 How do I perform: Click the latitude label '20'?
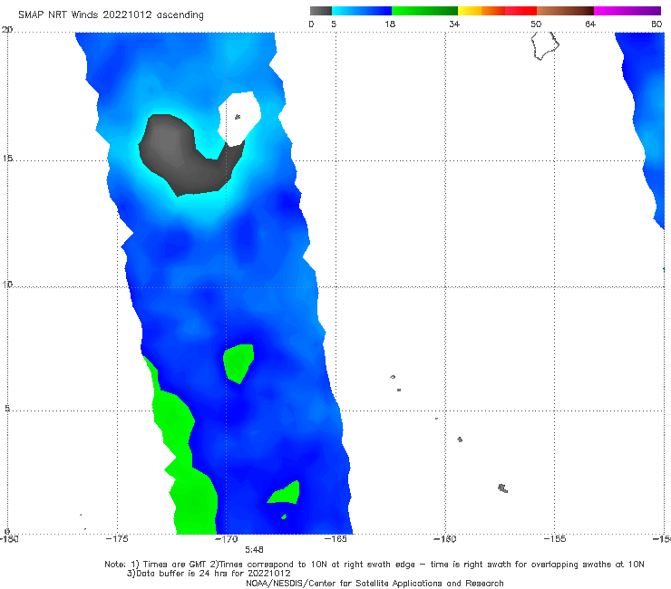7,30
